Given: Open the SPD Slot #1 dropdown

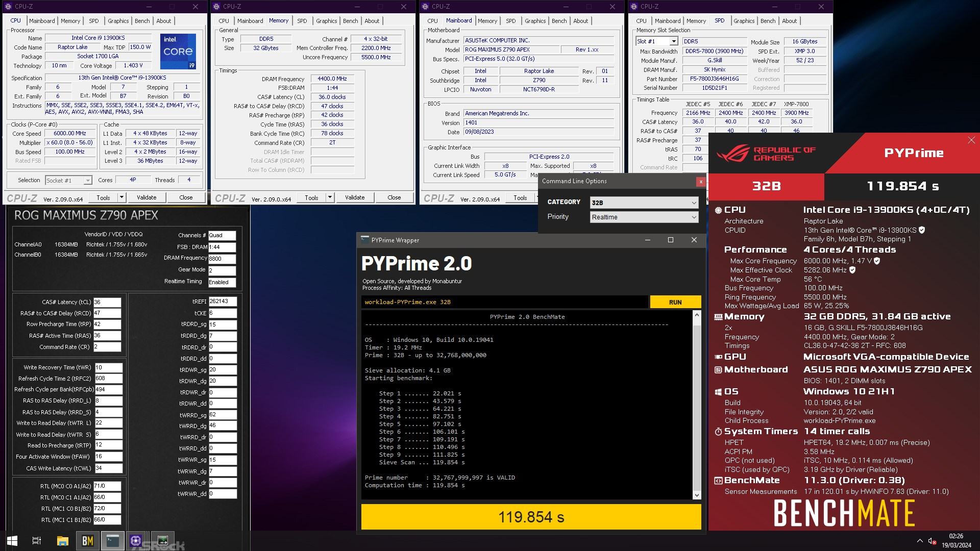Looking at the screenshot, I should click(673, 41).
